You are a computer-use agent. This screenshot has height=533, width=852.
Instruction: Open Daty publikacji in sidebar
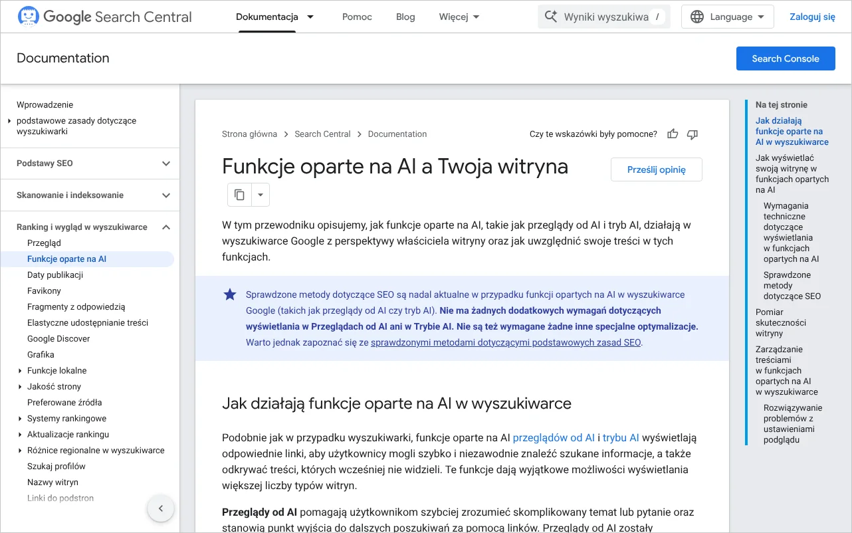tap(55, 275)
